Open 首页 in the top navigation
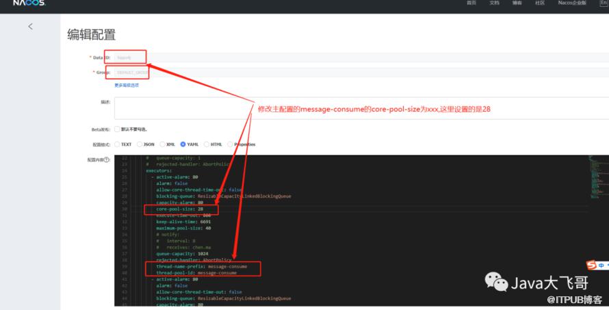 [x=471, y=3]
